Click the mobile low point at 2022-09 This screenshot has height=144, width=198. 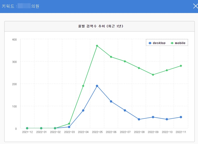point(153,75)
